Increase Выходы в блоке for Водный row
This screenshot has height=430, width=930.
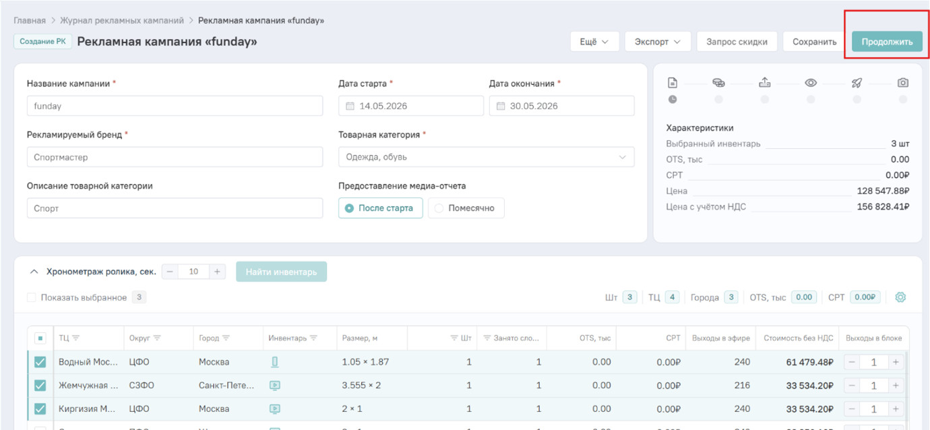(x=896, y=362)
